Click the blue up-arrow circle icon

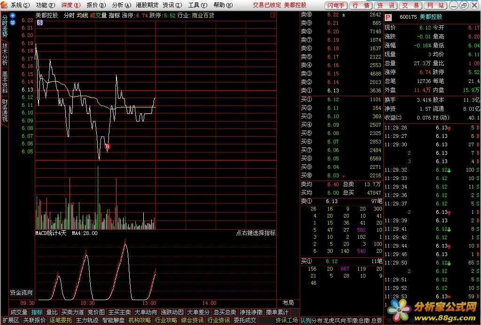13,15
